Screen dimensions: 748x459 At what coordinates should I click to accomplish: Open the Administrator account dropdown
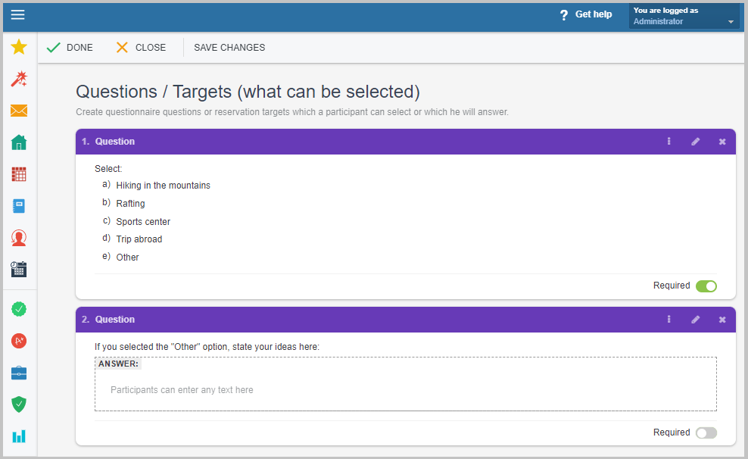point(684,16)
